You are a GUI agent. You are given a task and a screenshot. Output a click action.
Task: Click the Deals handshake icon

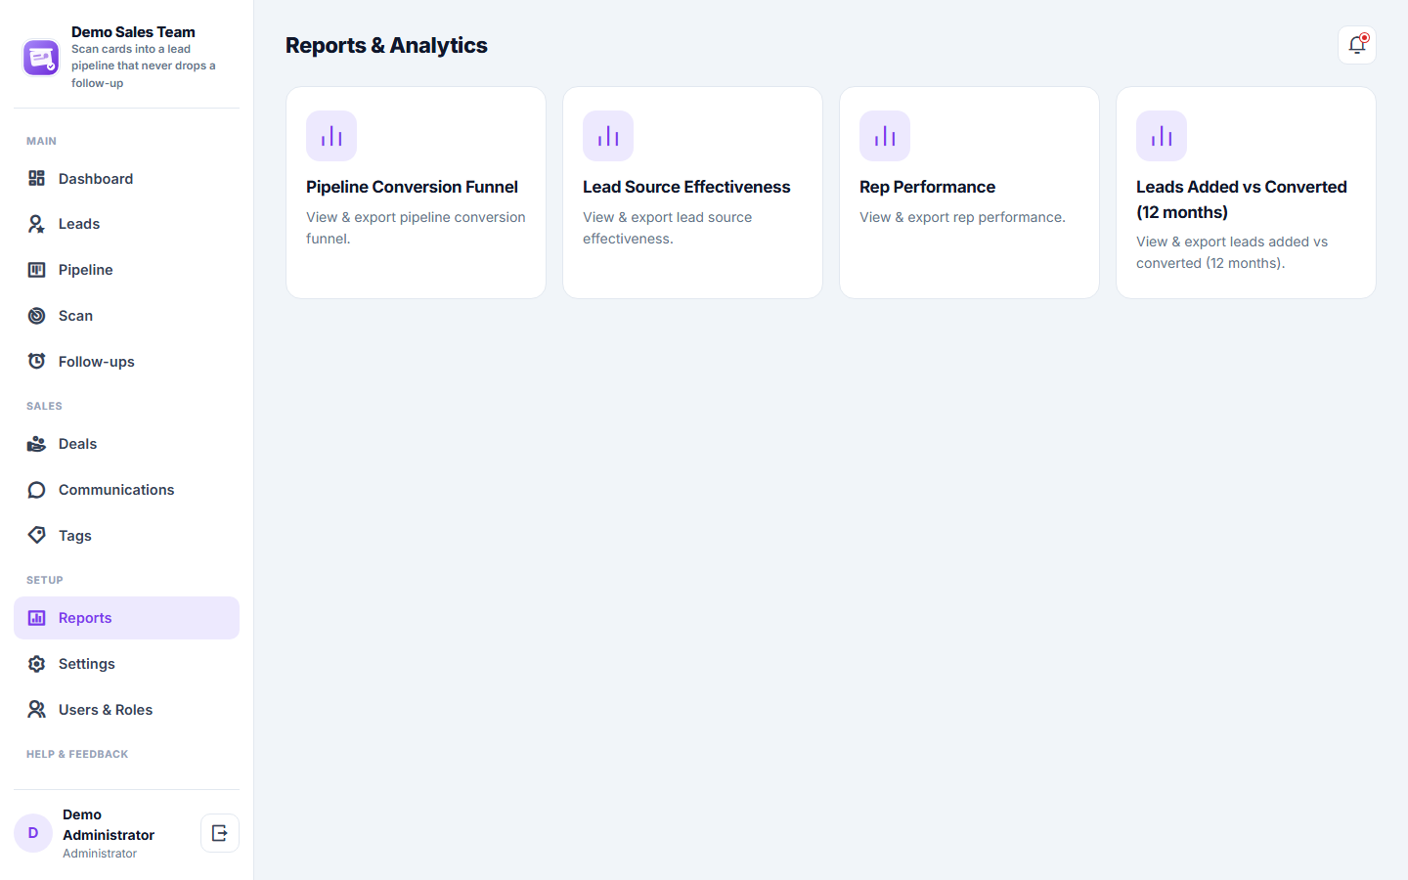(37, 444)
